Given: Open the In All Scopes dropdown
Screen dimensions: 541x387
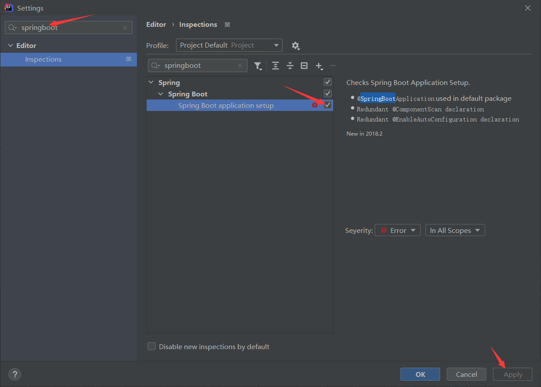Looking at the screenshot, I should tap(455, 230).
